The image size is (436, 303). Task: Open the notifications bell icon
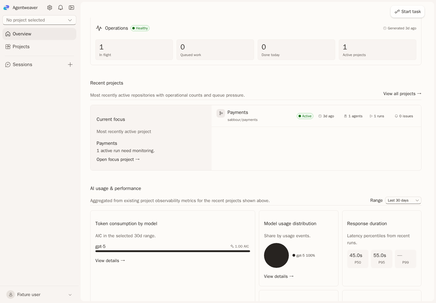pos(61,8)
